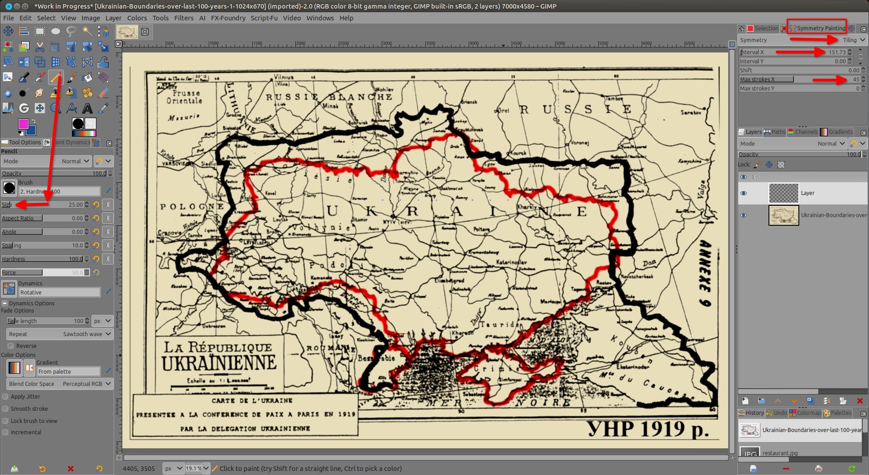
Task: Select the Eraser tool
Action: click(103, 93)
